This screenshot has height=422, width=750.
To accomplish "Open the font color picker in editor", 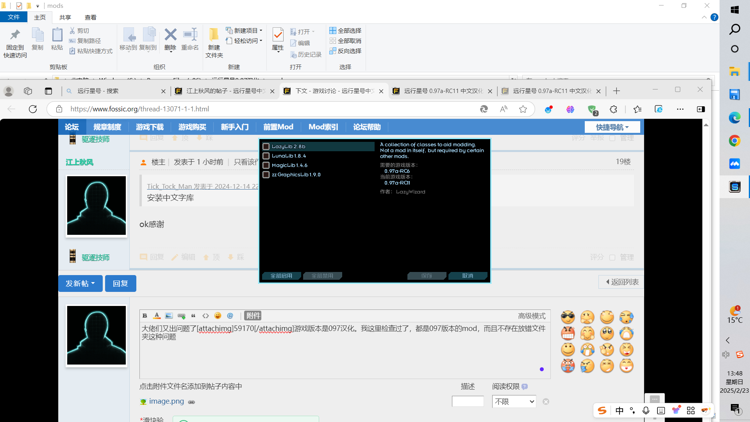I will tap(157, 316).
